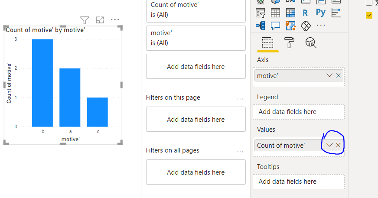This screenshot has width=378, height=198.
Task: Click the Tooltips Add data fields well
Action: (298, 182)
